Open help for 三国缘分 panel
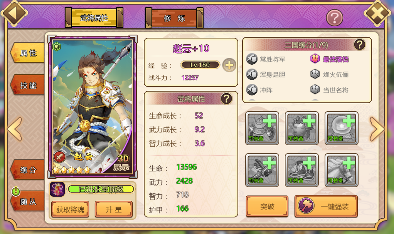394x234 pixels. (x=360, y=45)
